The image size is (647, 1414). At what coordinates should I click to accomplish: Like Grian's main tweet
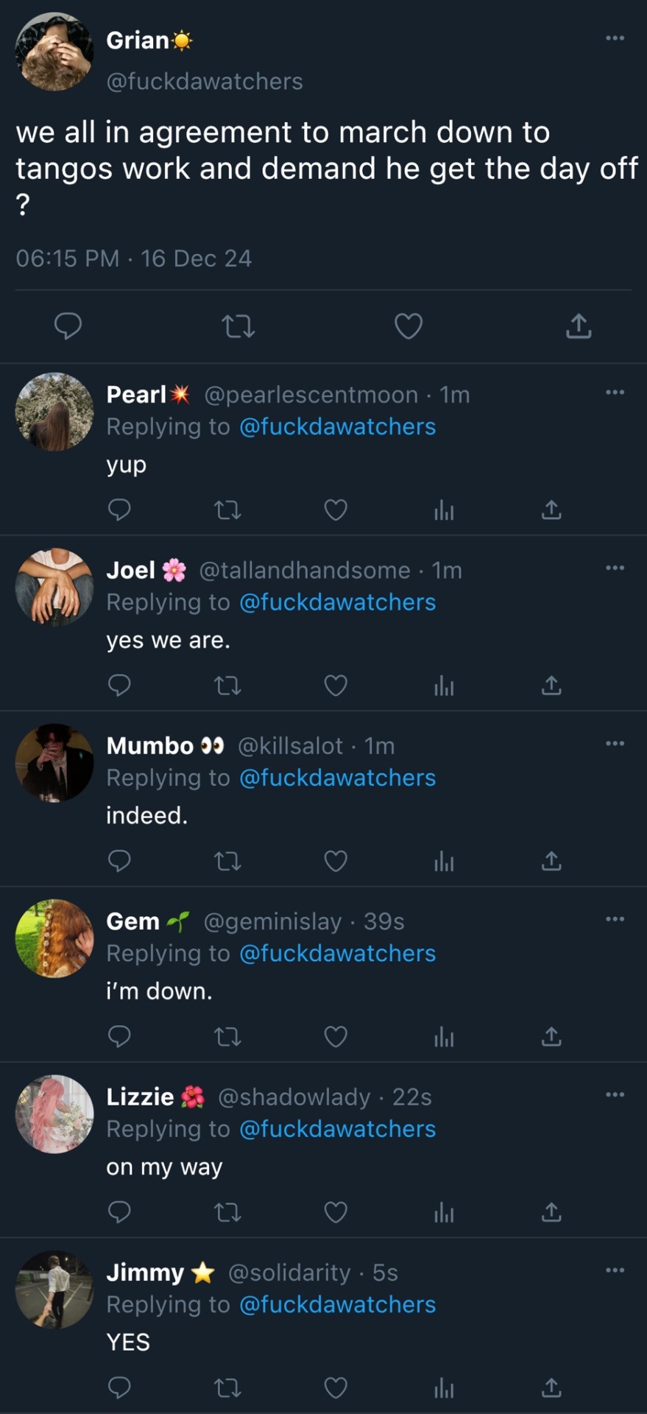[409, 326]
